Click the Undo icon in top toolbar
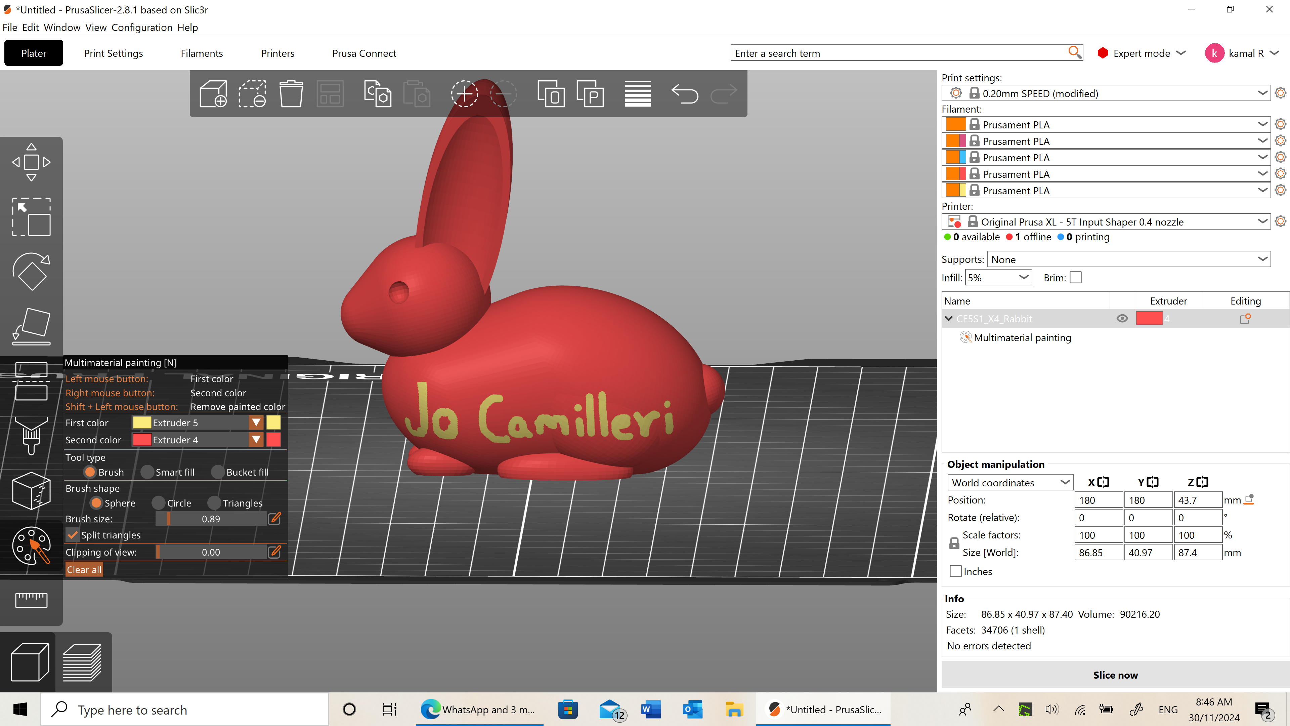The image size is (1290, 726). (x=685, y=94)
